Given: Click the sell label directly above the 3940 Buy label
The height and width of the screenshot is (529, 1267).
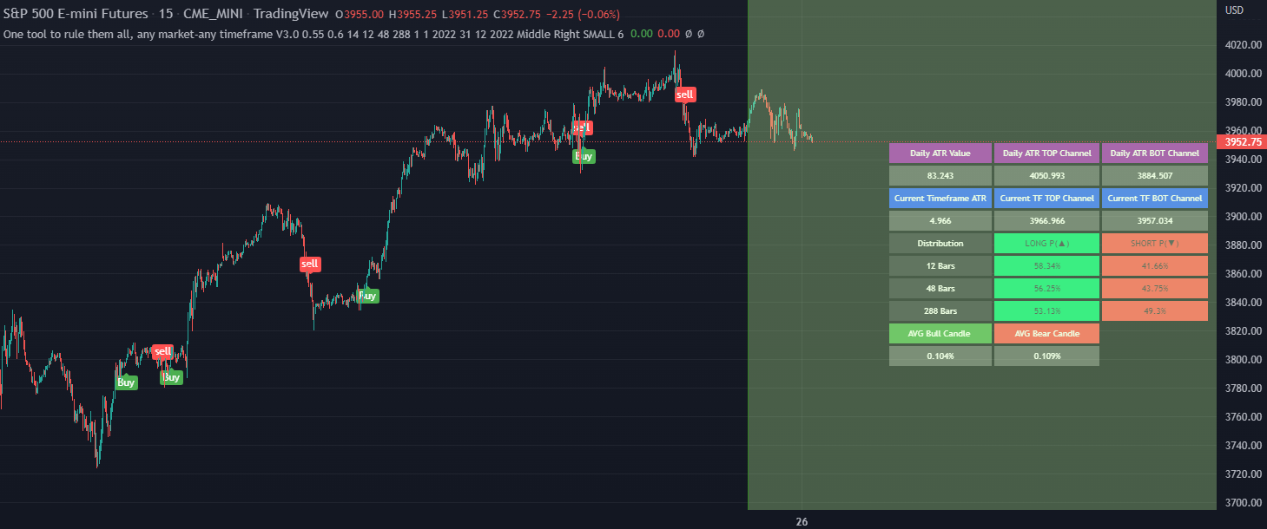Looking at the screenshot, I should point(582,127).
